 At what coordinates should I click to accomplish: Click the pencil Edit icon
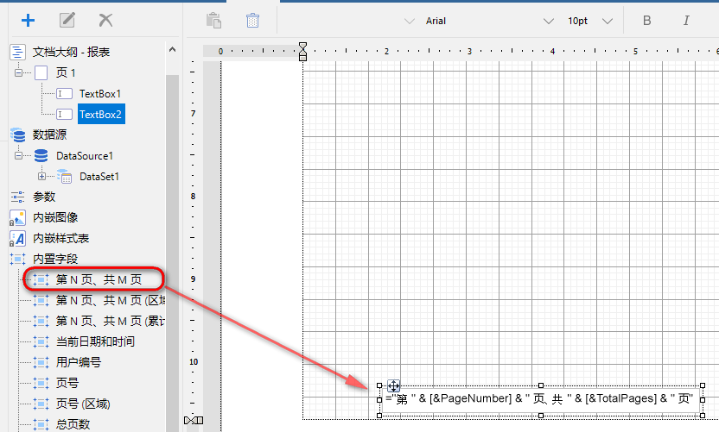pyautogui.click(x=67, y=20)
